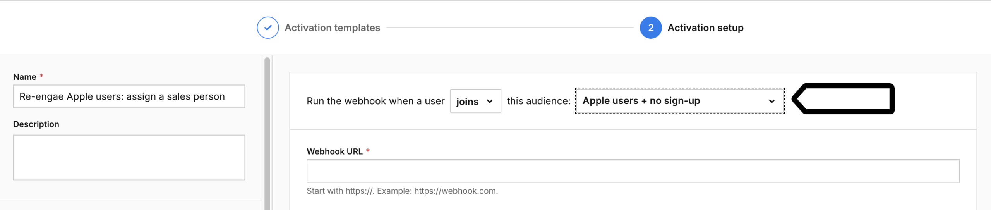This screenshot has width=991, height=210.
Task: Open the "joins" trigger dropdown
Action: [x=475, y=101]
